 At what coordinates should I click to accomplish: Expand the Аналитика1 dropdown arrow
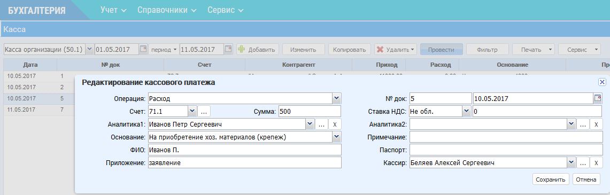[x=310, y=124]
